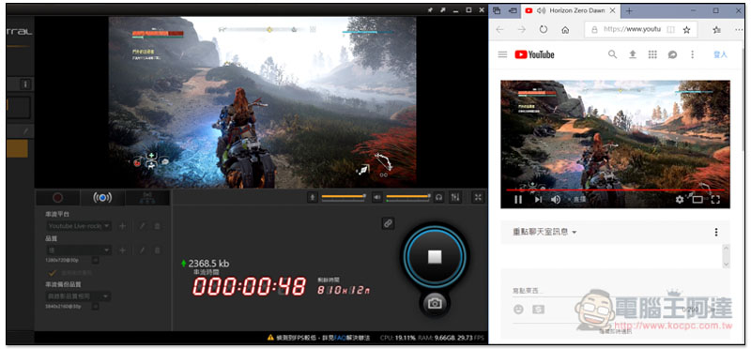Image resolution: width=751 pixels, height=349 pixels.
Task: Adjust the speaker volume slider
Action: point(408,197)
